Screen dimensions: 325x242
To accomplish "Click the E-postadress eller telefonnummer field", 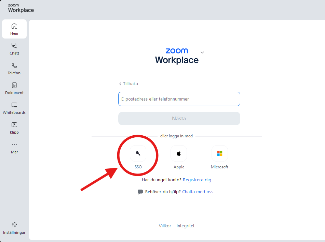I will pyautogui.click(x=179, y=99).
